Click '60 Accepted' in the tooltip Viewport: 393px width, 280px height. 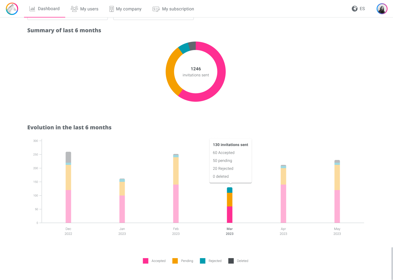[224, 153]
